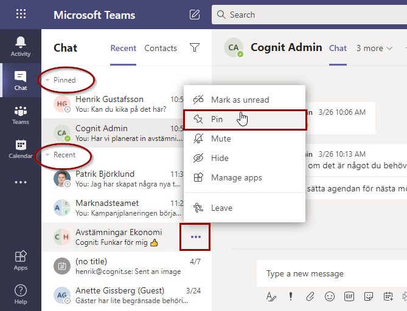Screen dimensions: 407x311
Task: Open the chat list filter icon
Action: tap(195, 48)
